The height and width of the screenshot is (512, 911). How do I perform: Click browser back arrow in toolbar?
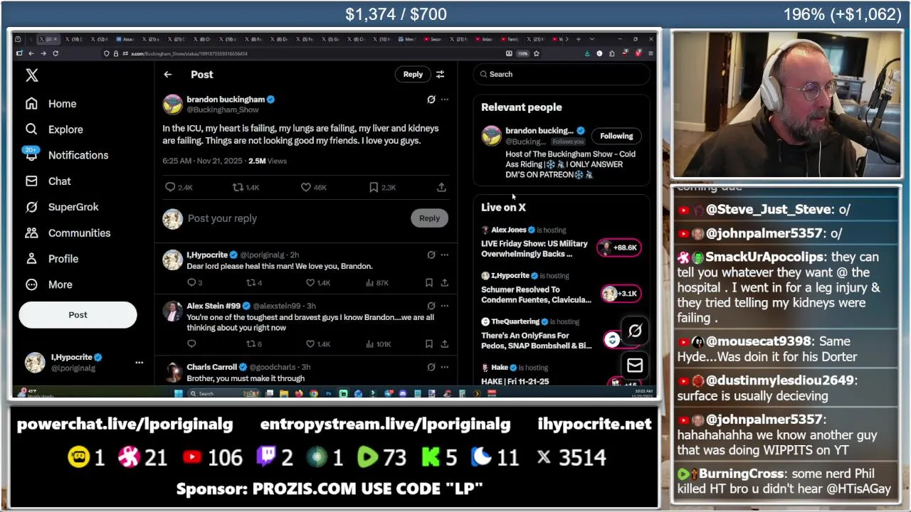[x=31, y=53]
